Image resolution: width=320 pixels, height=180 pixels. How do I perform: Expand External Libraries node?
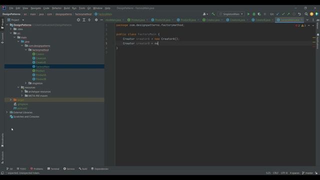tap(7, 112)
